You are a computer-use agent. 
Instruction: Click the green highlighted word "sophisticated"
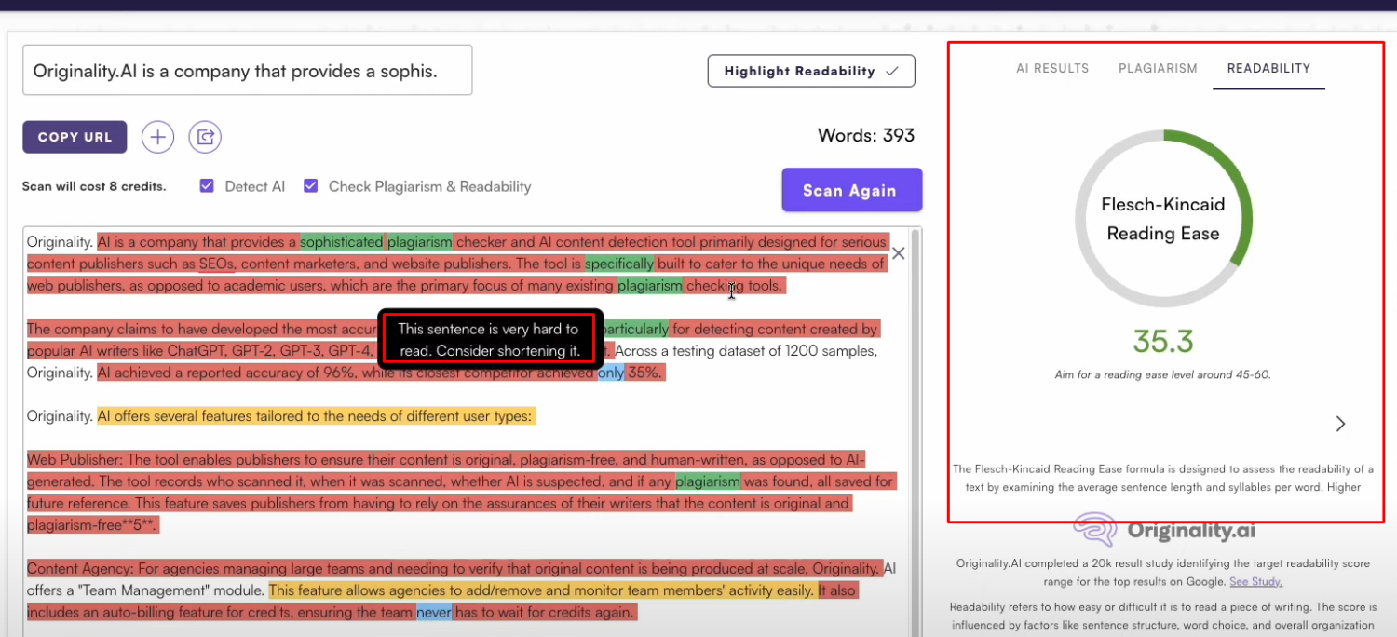tap(341, 242)
